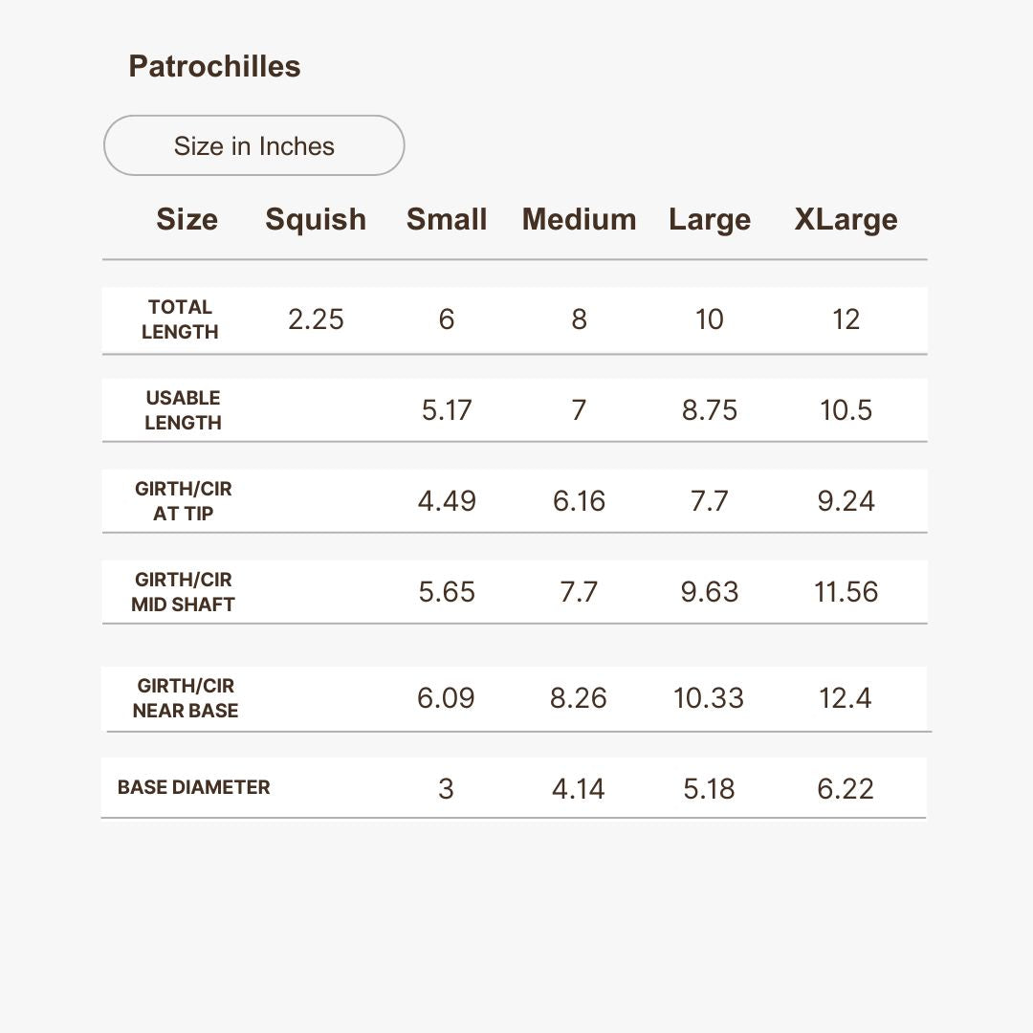Select the Girth/Cir Mid Shaft label
This screenshot has width=1033, height=1033.
point(183,592)
